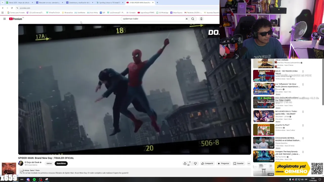Open the BinanceAxie bookmark

[x=67, y=12]
